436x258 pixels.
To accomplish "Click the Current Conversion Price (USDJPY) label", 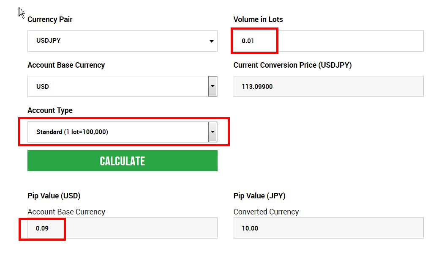I will tap(292, 65).
